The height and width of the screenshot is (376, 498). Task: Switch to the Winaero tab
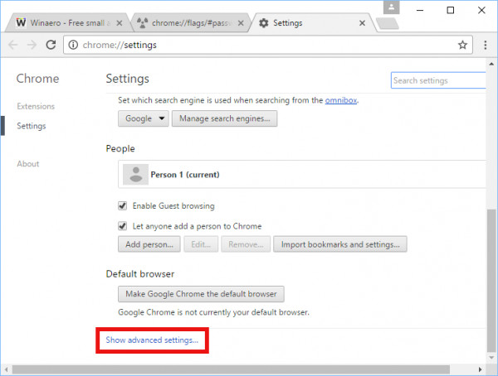(x=66, y=23)
